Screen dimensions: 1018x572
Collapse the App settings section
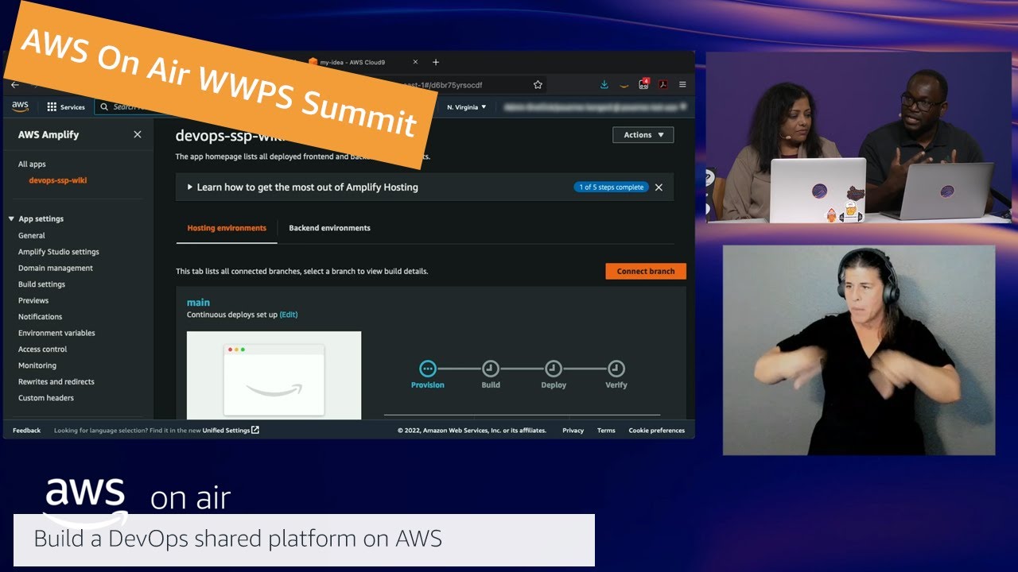tap(12, 219)
